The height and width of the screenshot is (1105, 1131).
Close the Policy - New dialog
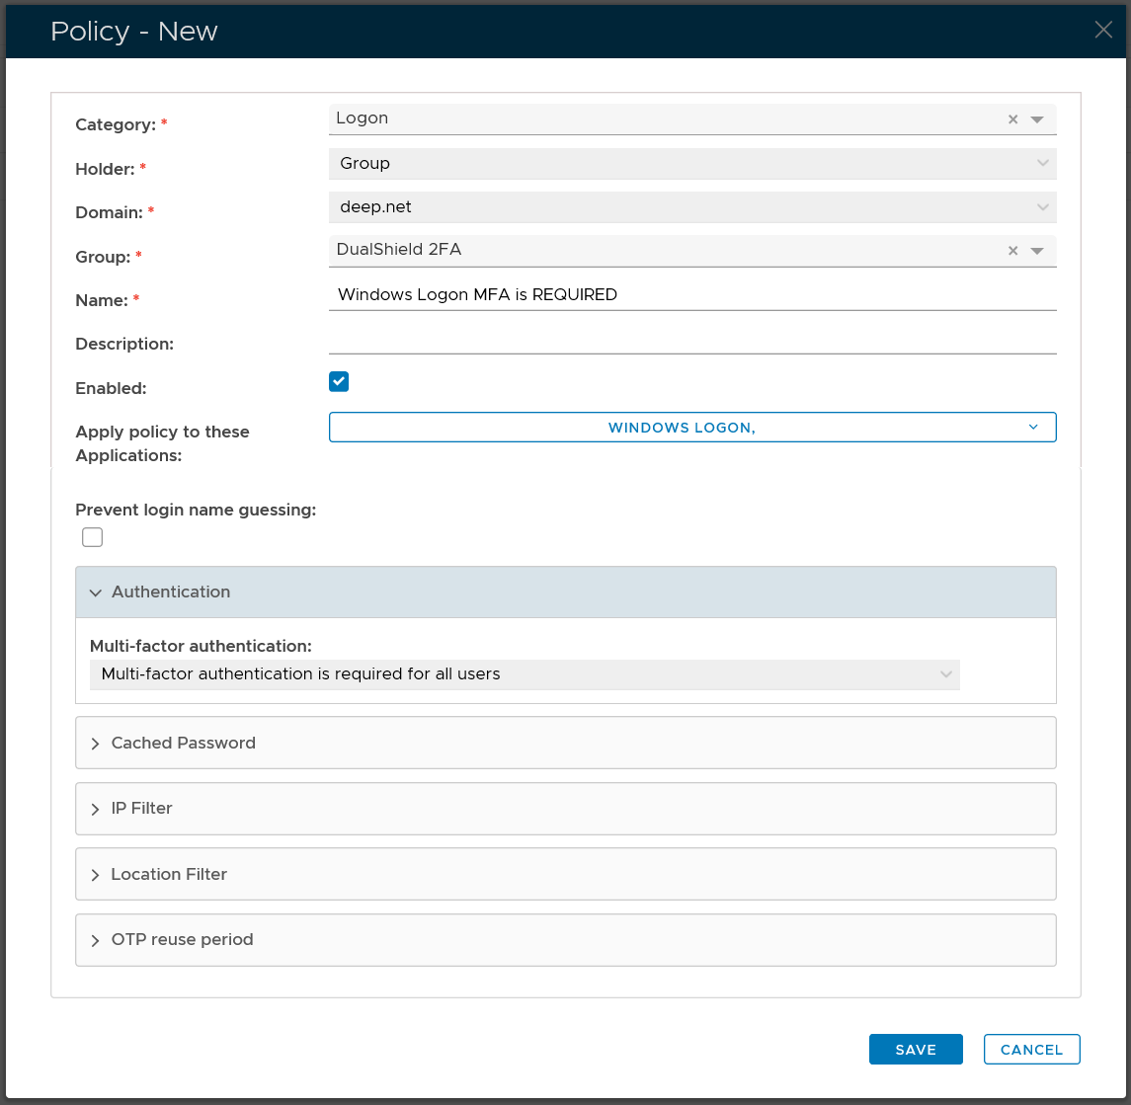tap(1103, 30)
